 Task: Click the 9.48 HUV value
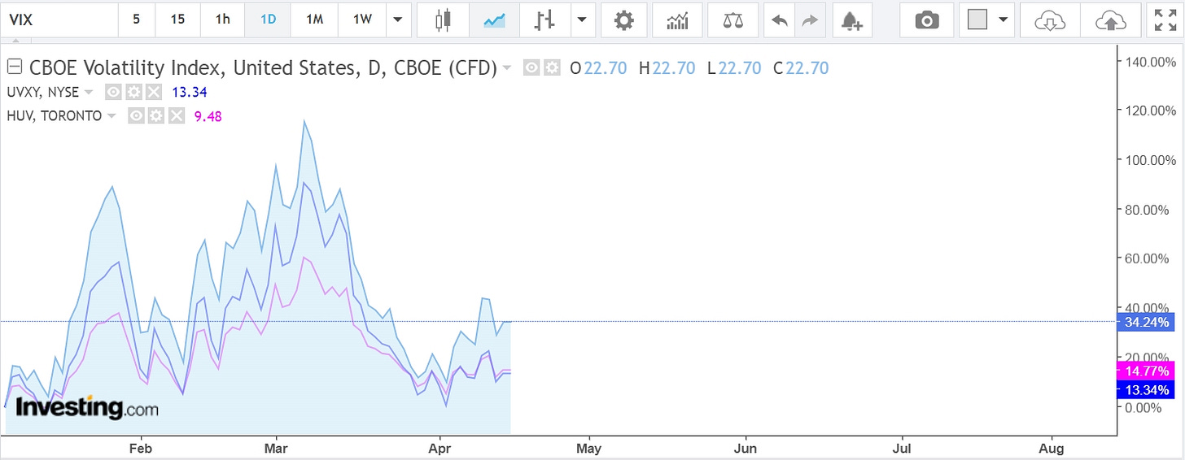pos(208,116)
